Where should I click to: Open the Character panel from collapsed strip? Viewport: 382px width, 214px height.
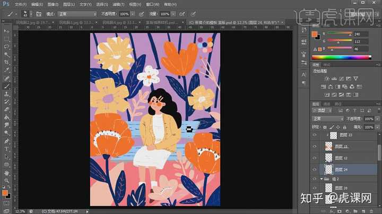click(304, 75)
